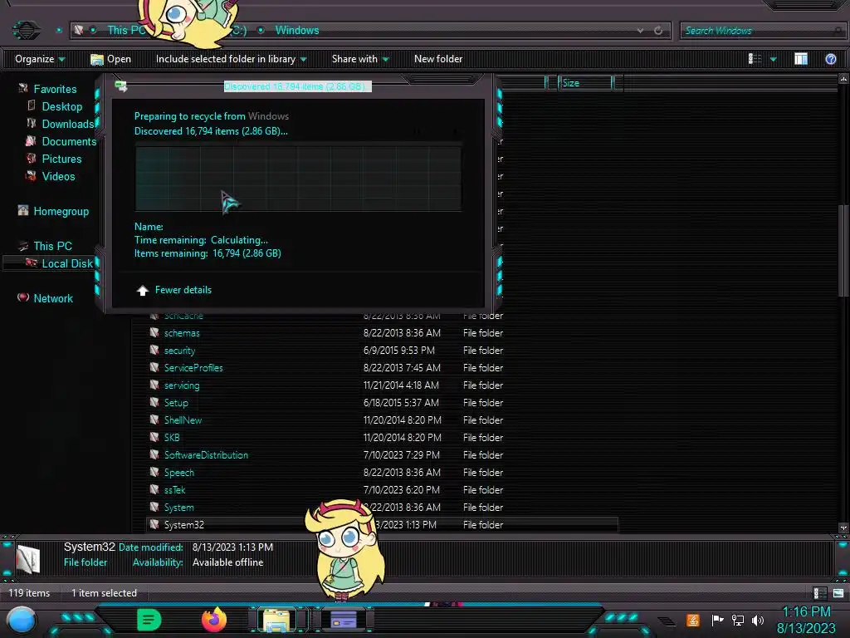Click the change view icon
The width and height of the screenshot is (850, 638).
[755, 59]
